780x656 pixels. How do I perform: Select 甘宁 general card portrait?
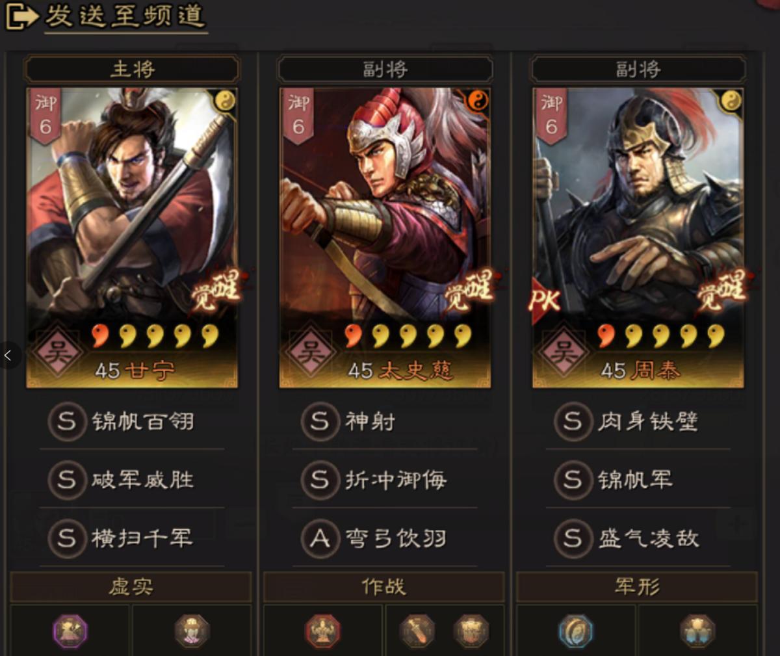[x=132, y=237]
